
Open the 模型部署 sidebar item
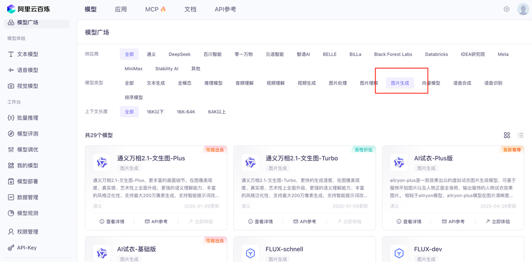point(37,181)
